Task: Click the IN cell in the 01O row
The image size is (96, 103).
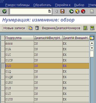Action: 48,66
